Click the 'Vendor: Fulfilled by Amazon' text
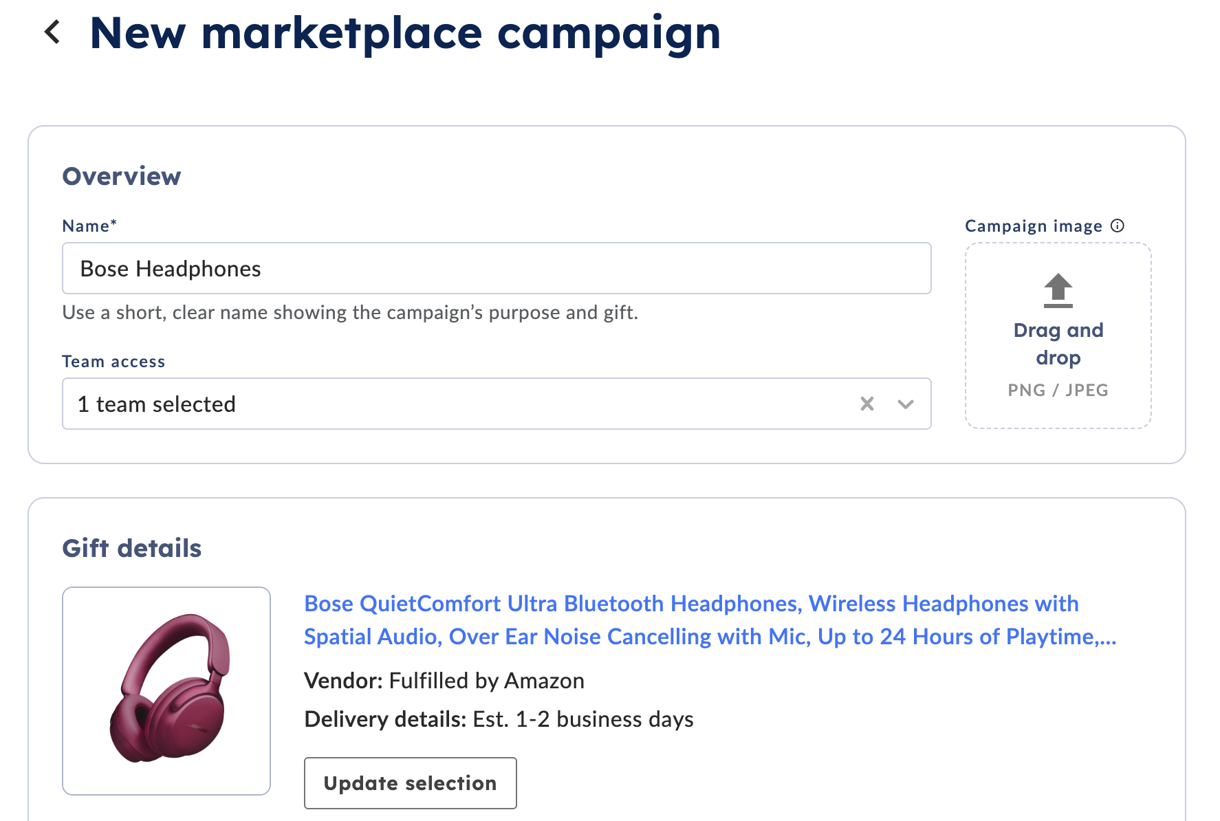Viewport: 1220px width, 821px height. [444, 681]
